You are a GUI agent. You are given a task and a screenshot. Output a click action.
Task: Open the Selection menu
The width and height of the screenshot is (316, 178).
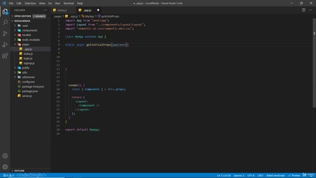tap(30, 3)
